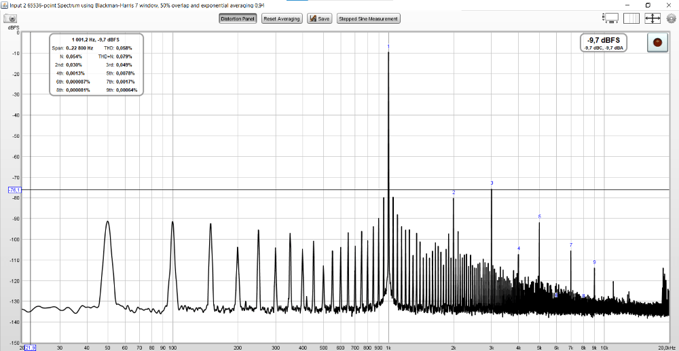
Task: Click harmonic label 1 above fundamental peak
Action: coord(388,46)
